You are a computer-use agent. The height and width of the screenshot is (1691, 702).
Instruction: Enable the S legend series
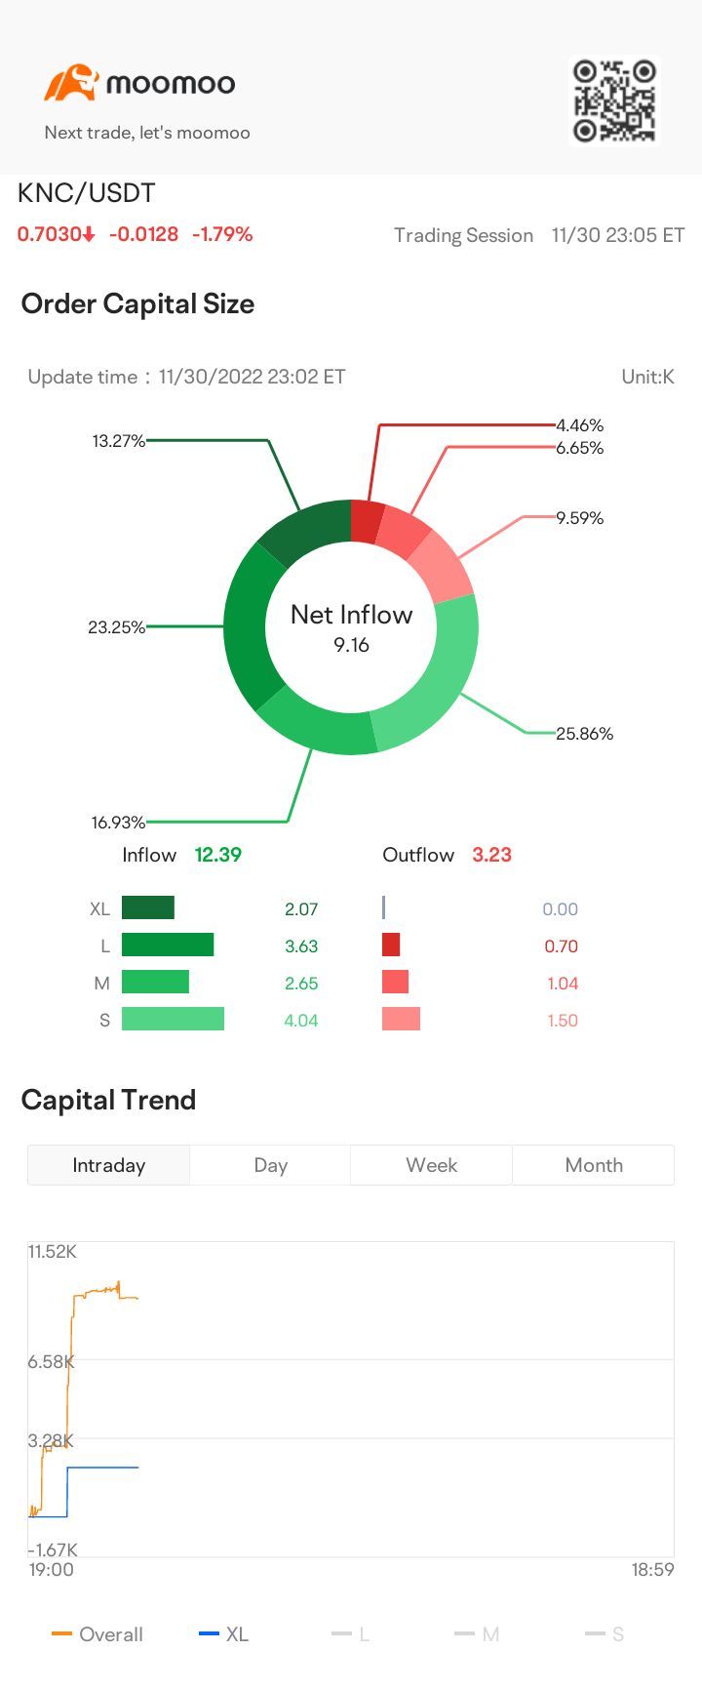[604, 1634]
